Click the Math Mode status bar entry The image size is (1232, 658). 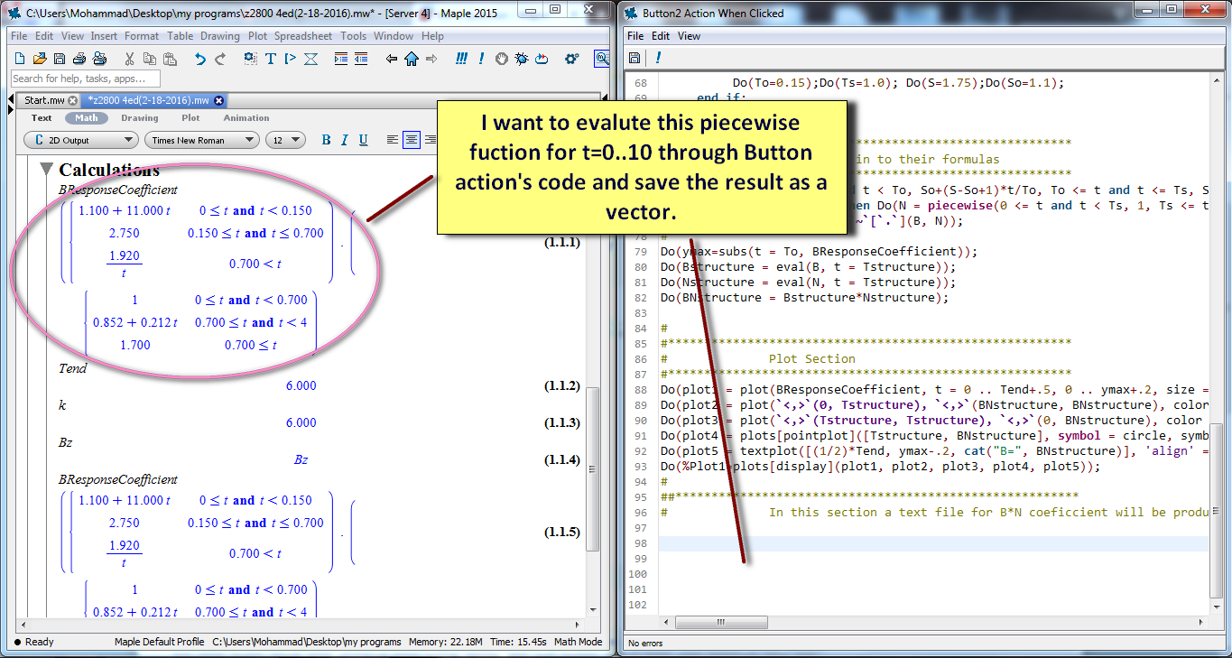(x=578, y=642)
